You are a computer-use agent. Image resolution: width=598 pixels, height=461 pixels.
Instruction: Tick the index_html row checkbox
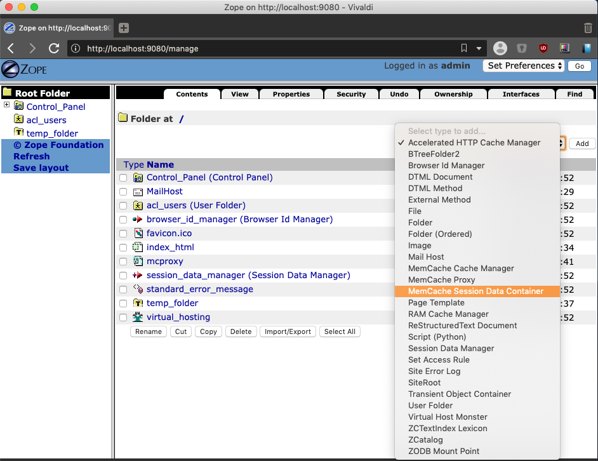click(123, 247)
